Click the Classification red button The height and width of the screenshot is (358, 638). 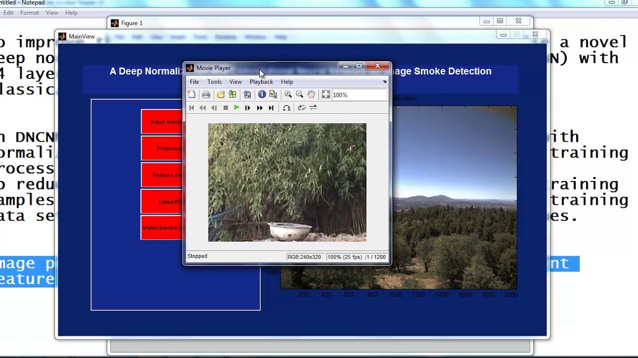coord(162,201)
